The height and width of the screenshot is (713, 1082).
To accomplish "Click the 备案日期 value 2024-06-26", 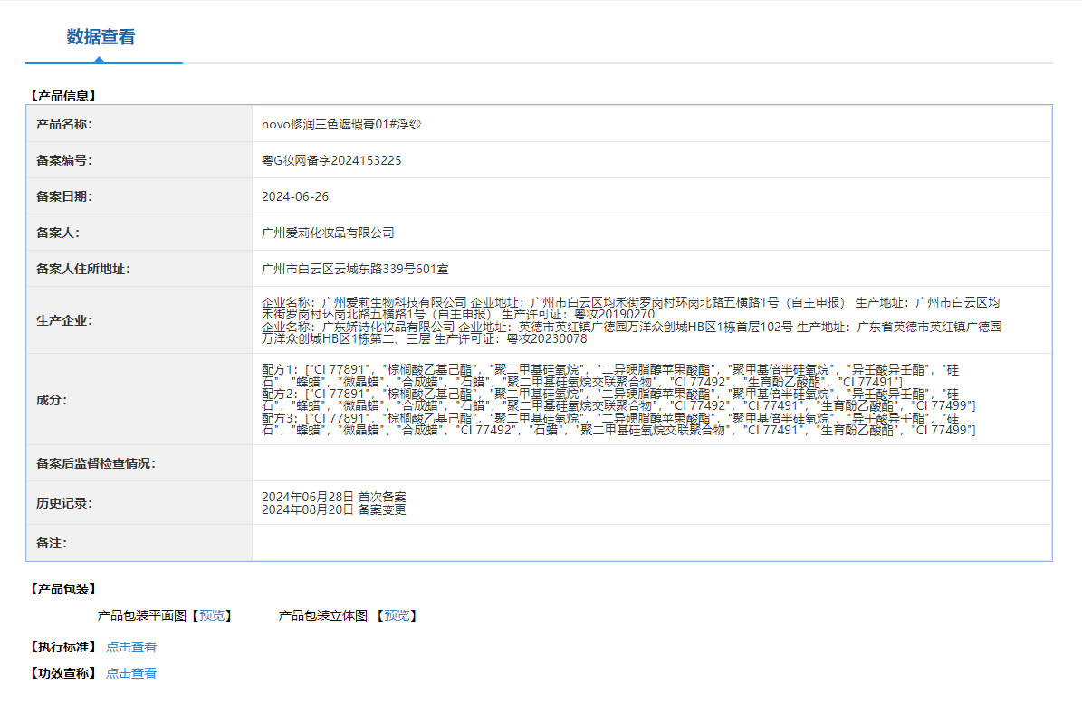I will 294,196.
